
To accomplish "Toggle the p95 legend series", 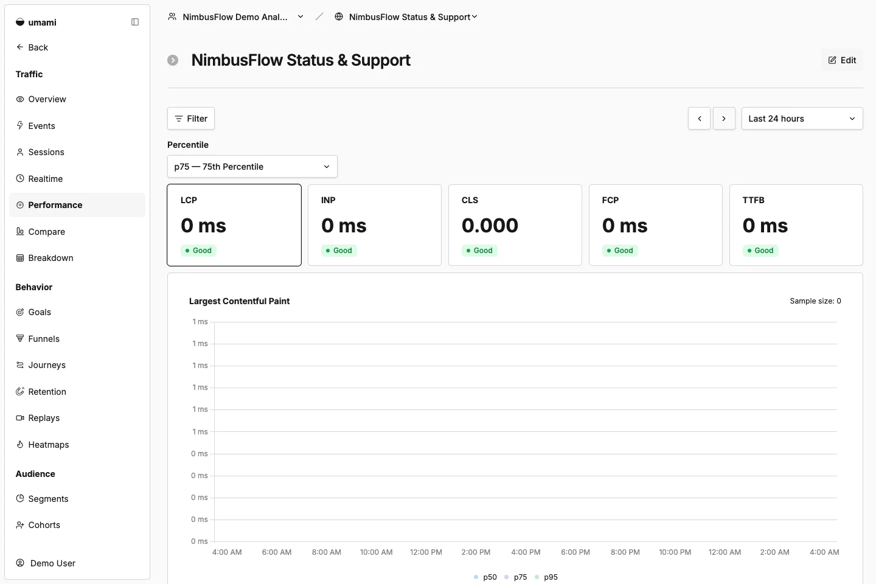I will (x=546, y=577).
